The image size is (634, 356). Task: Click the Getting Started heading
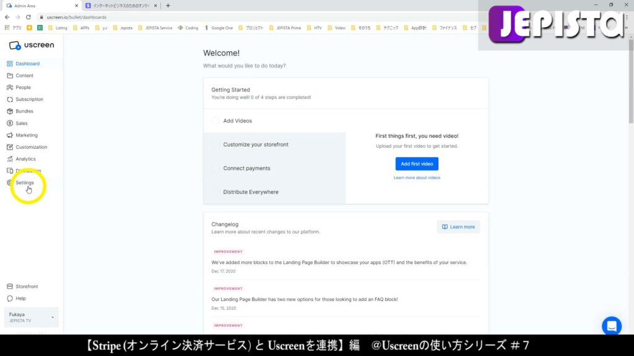coord(230,90)
